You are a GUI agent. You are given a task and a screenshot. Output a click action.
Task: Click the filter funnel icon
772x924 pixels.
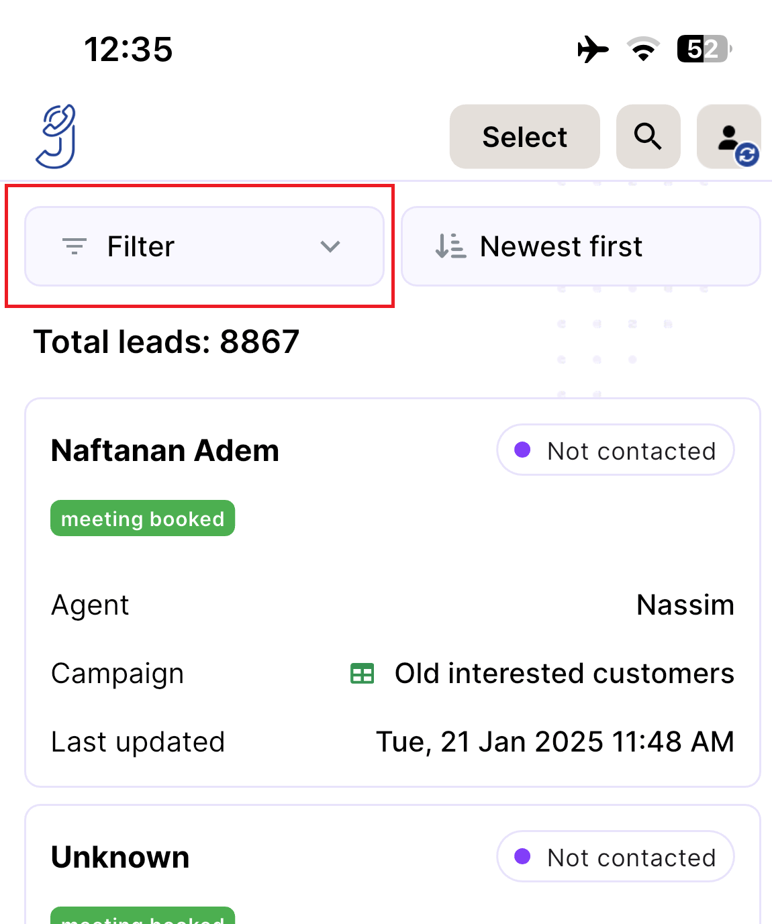pos(75,246)
